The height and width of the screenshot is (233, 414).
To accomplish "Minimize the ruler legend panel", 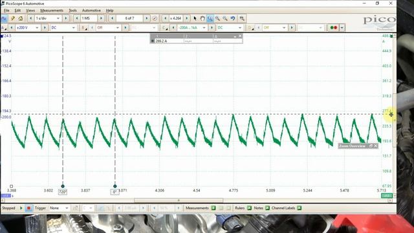I will tap(235, 36).
